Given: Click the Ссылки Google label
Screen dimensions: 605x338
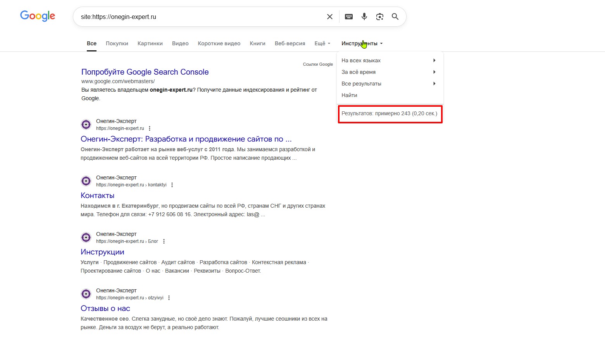Looking at the screenshot, I should [318, 64].
